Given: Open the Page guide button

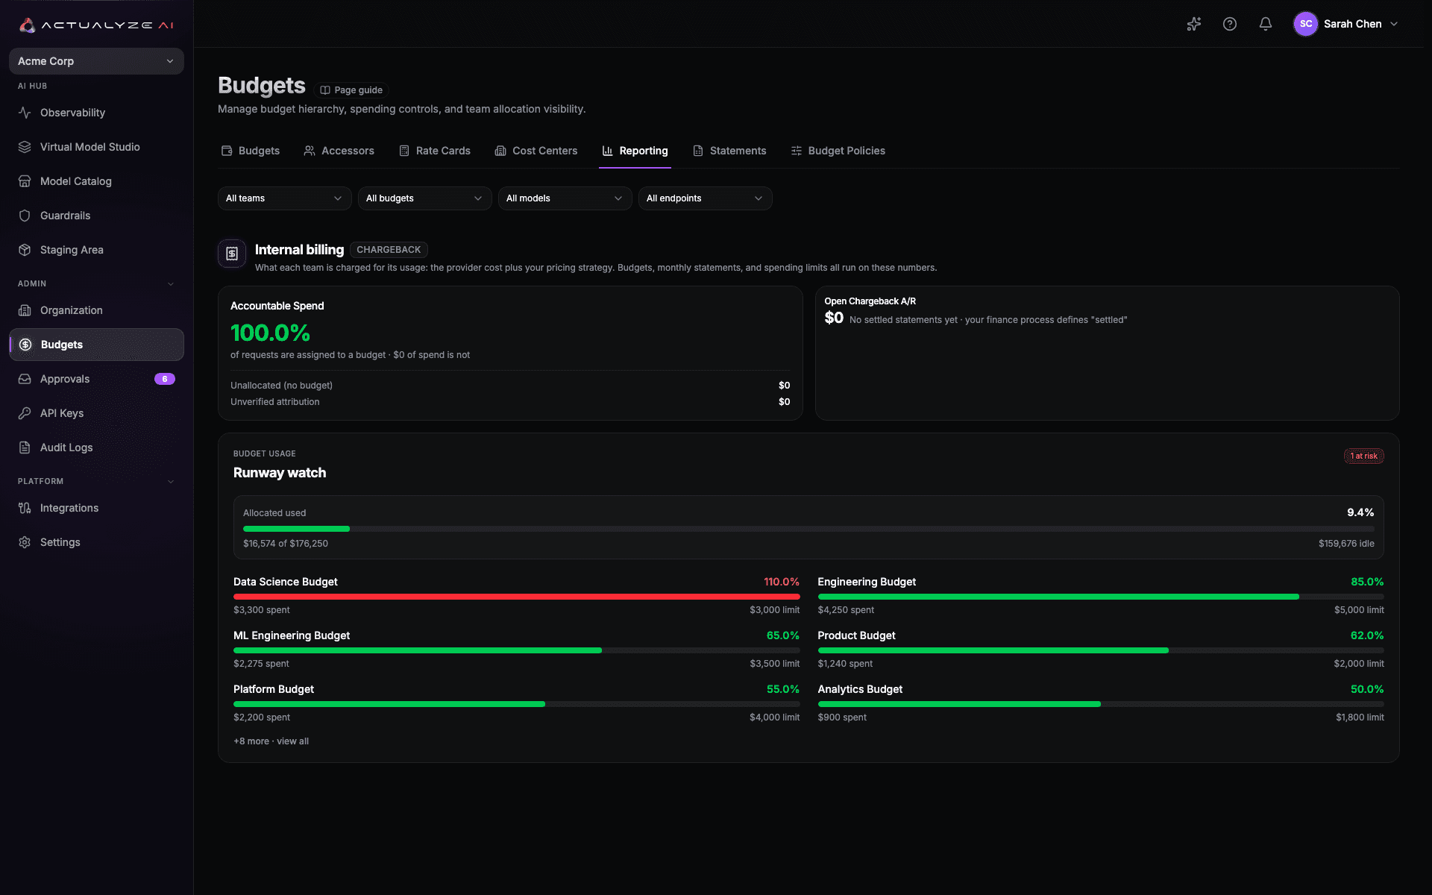Looking at the screenshot, I should tap(351, 90).
